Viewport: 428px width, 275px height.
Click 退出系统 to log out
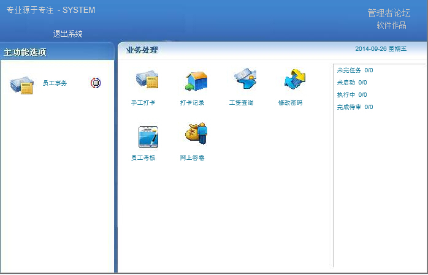click(x=67, y=34)
